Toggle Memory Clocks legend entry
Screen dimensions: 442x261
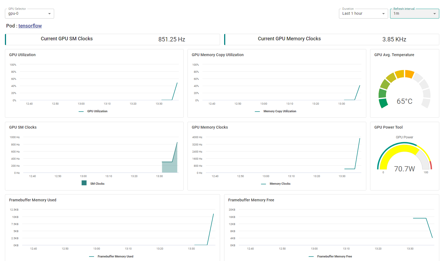click(x=276, y=184)
